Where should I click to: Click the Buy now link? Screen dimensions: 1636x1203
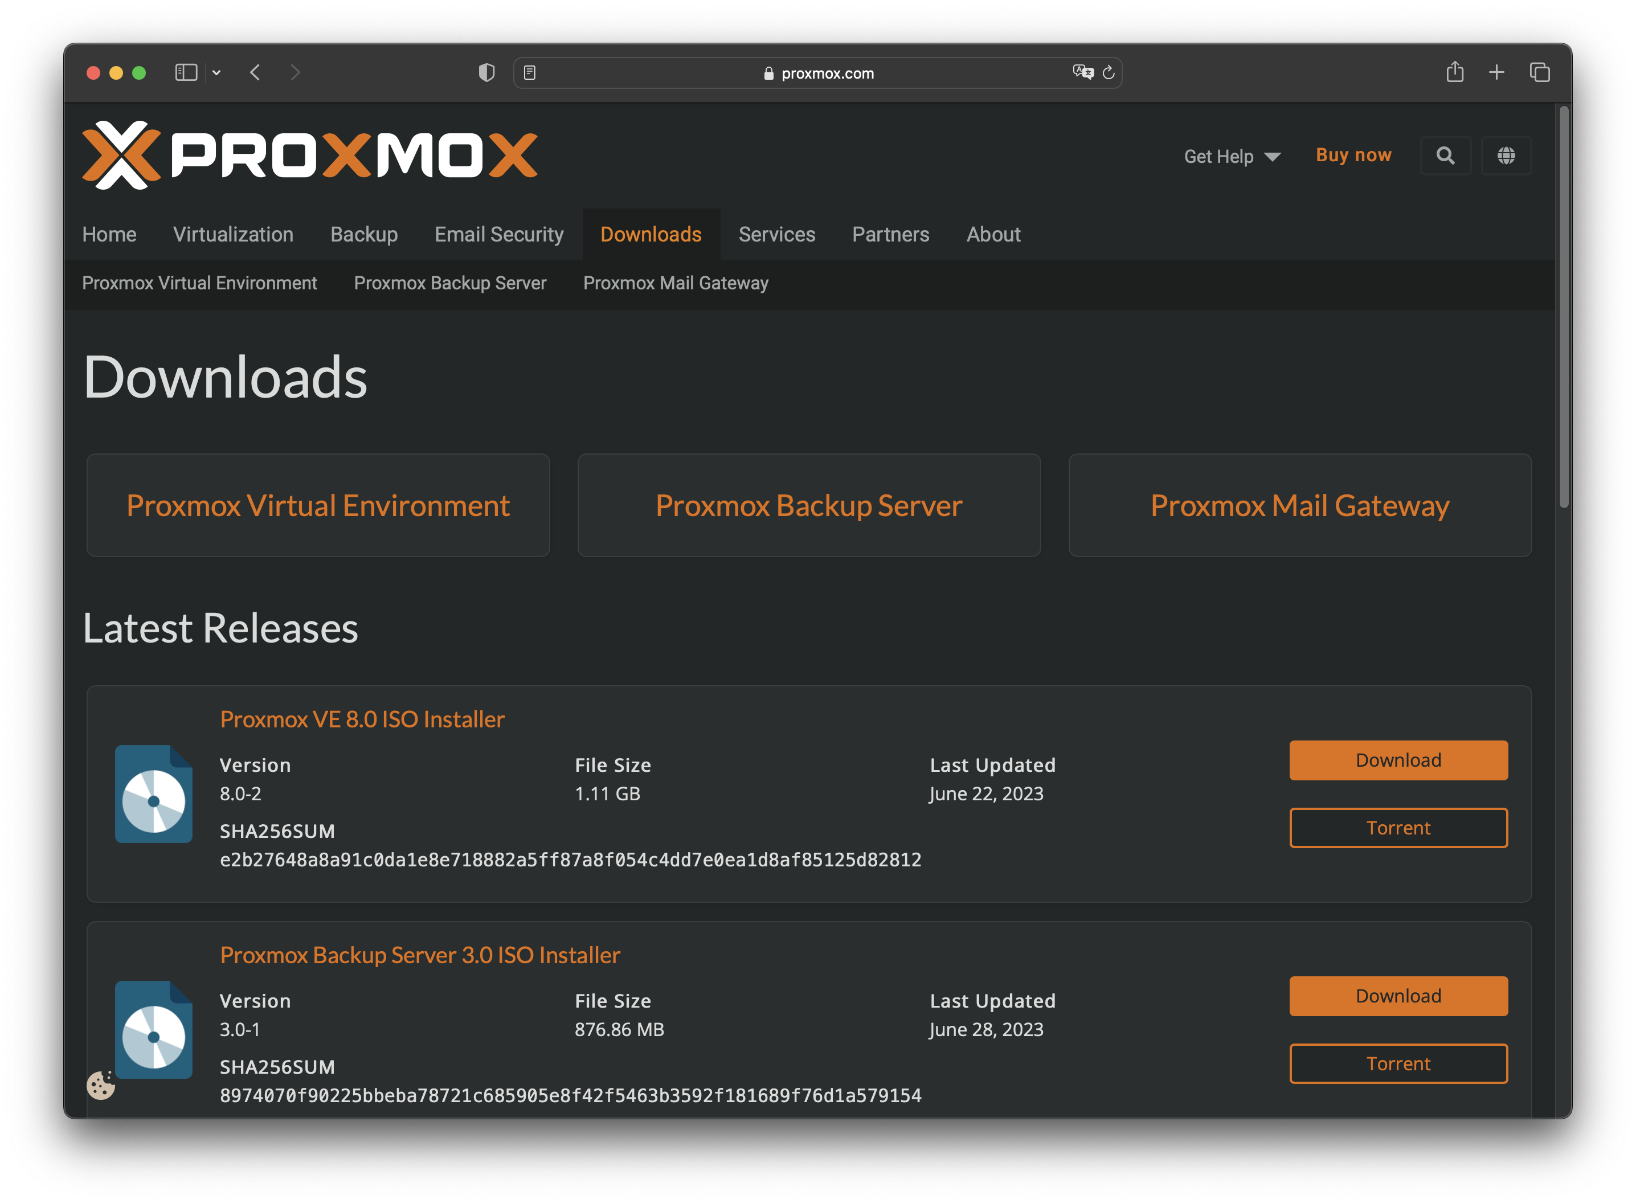(x=1353, y=155)
